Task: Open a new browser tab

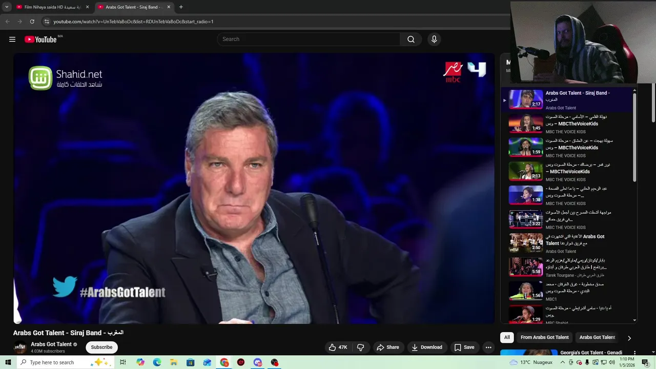Action: [x=181, y=7]
